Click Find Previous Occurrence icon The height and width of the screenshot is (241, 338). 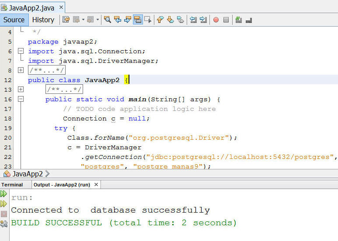pyautogui.click(x=118, y=20)
